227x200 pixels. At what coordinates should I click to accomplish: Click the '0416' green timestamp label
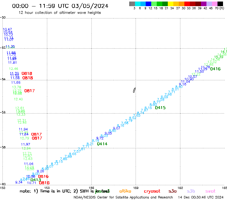215,69
